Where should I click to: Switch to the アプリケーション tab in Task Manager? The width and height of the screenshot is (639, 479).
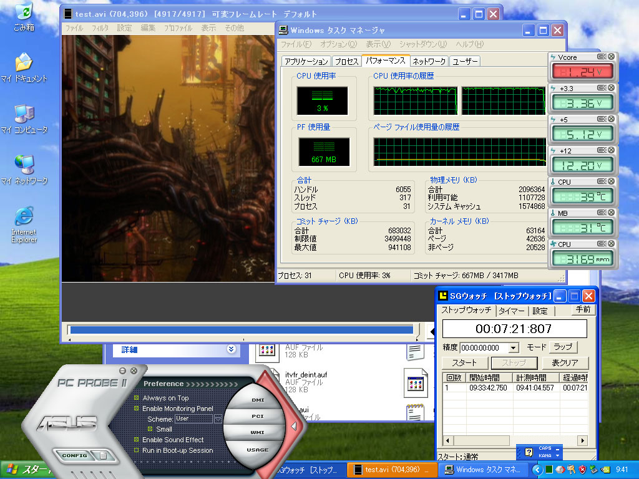(306, 61)
